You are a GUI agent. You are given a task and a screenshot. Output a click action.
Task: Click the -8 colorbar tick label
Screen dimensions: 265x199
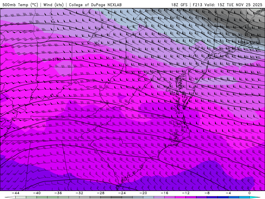point(207,193)
